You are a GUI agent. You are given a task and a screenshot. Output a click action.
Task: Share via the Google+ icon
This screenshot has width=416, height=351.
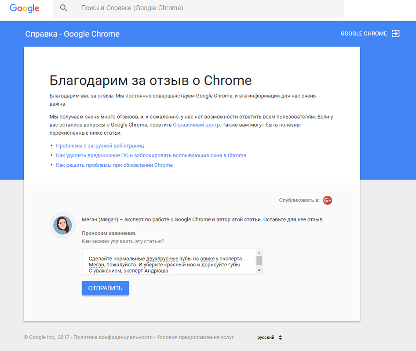point(327,200)
